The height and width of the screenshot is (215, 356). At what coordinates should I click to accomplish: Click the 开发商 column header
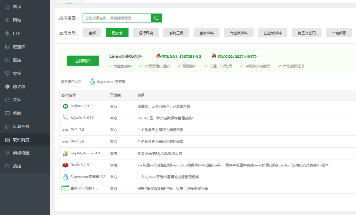click(x=115, y=95)
